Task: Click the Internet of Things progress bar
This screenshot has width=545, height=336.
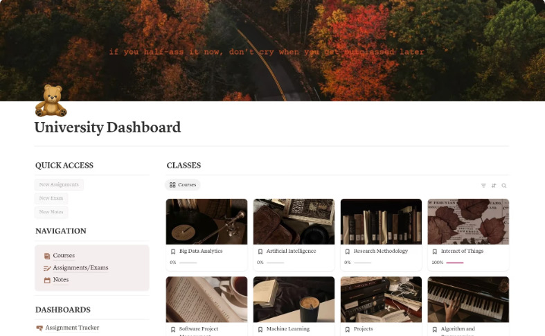Action: [x=455, y=263]
